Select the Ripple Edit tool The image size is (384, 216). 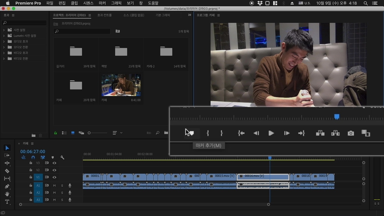pos(7,163)
